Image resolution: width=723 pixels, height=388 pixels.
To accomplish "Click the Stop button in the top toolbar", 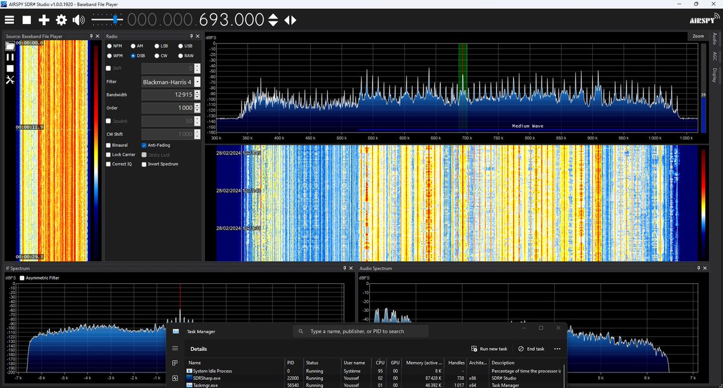I will (x=27, y=19).
